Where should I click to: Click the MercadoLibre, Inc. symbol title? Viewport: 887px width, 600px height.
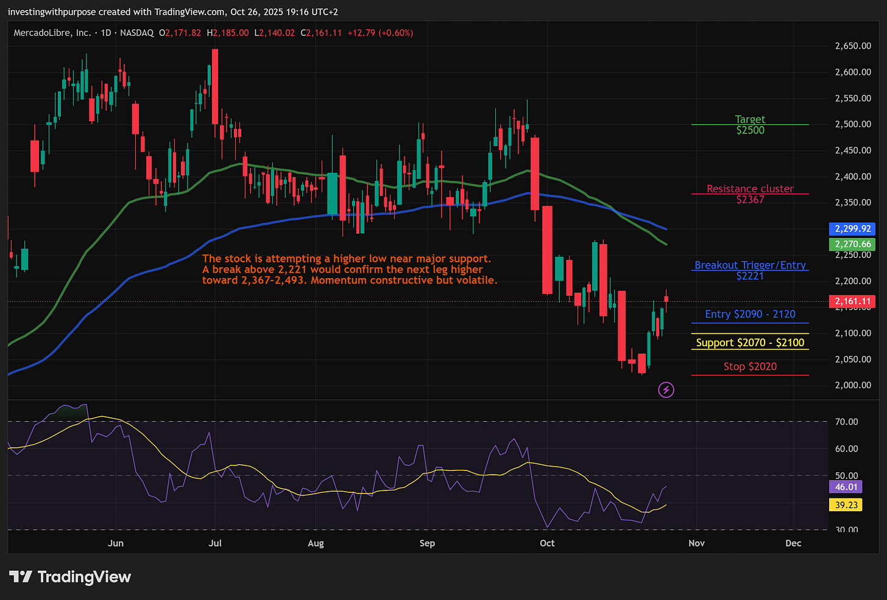point(52,33)
